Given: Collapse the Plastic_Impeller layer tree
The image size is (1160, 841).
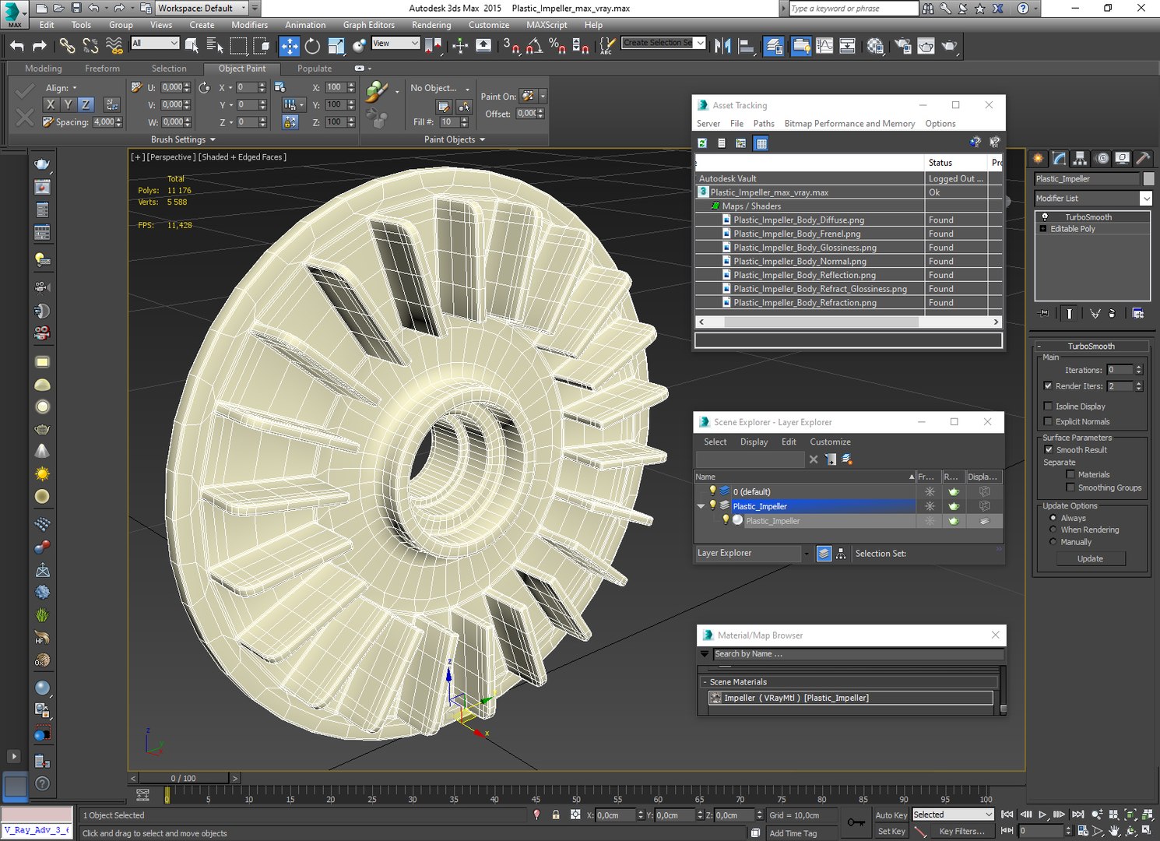Looking at the screenshot, I should [701, 506].
